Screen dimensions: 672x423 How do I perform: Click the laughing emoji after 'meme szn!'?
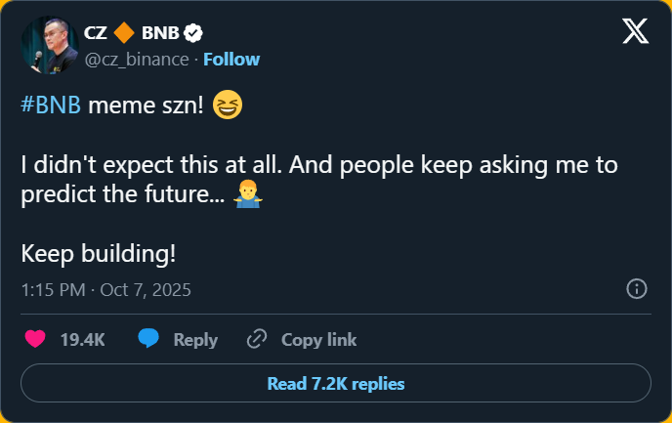[x=227, y=106]
